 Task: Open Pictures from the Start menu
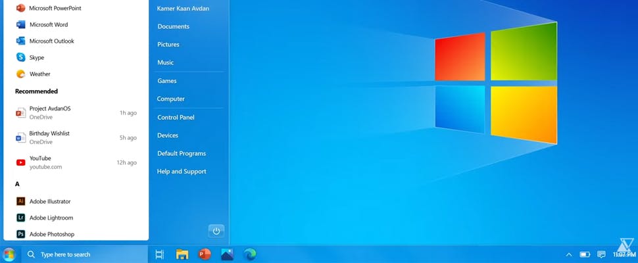[168, 44]
